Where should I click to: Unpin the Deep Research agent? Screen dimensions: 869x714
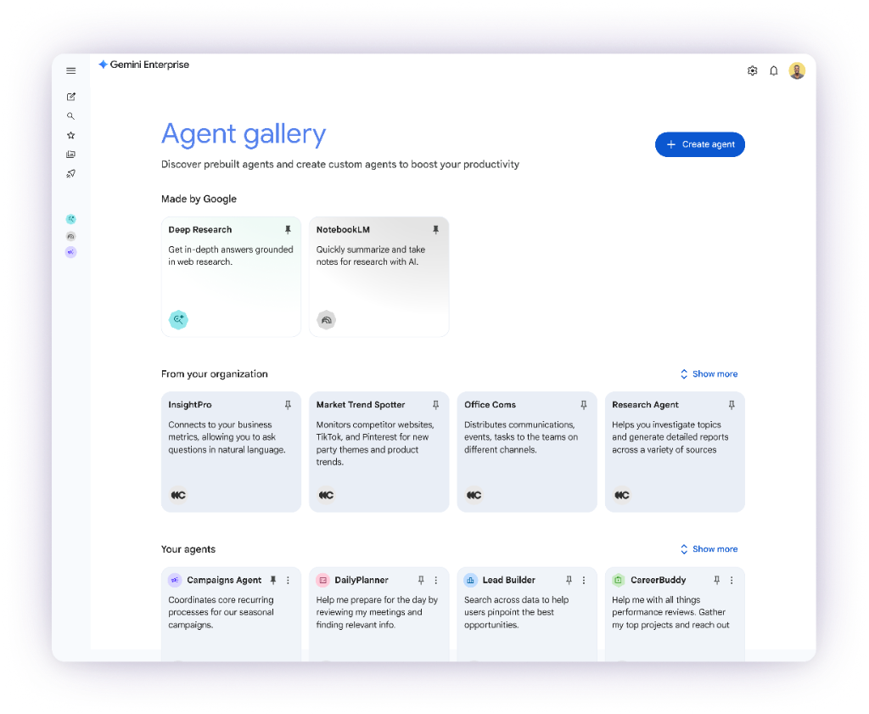click(288, 230)
